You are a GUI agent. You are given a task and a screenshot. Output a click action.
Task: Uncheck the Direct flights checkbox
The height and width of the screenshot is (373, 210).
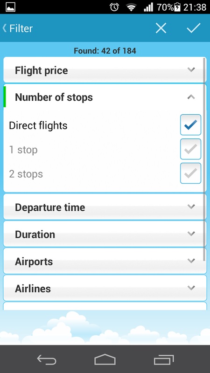coord(190,124)
